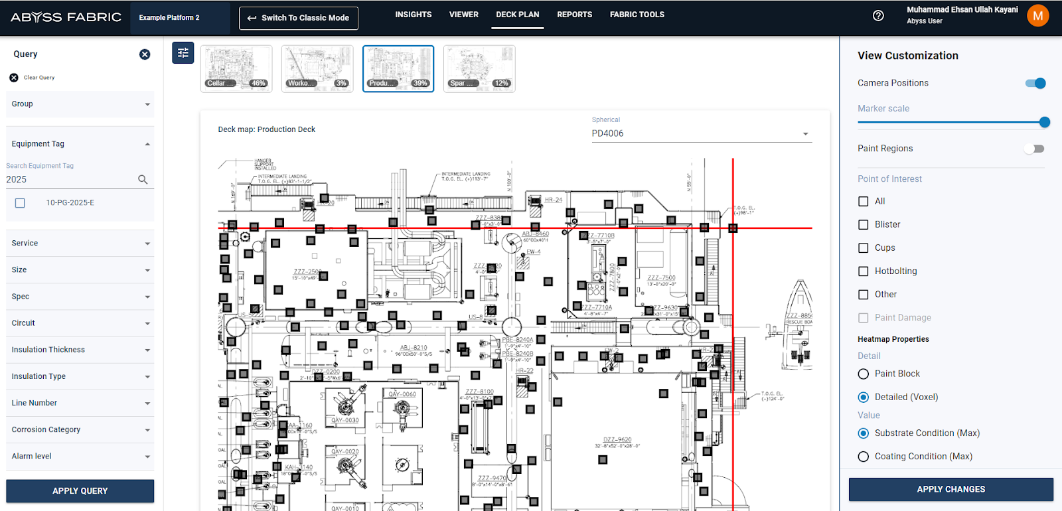The height and width of the screenshot is (511, 1062).
Task: Expand the Corrosion Category filter
Action: tap(80, 429)
